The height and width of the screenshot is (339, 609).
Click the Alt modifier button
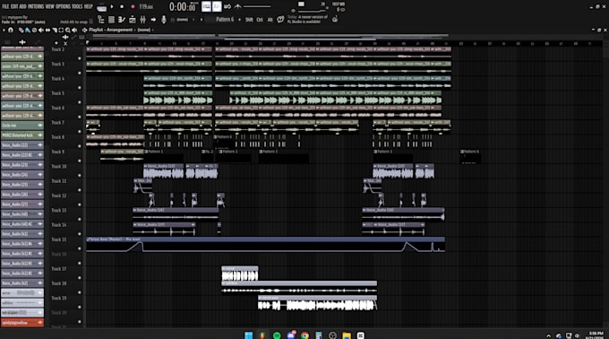(270, 20)
